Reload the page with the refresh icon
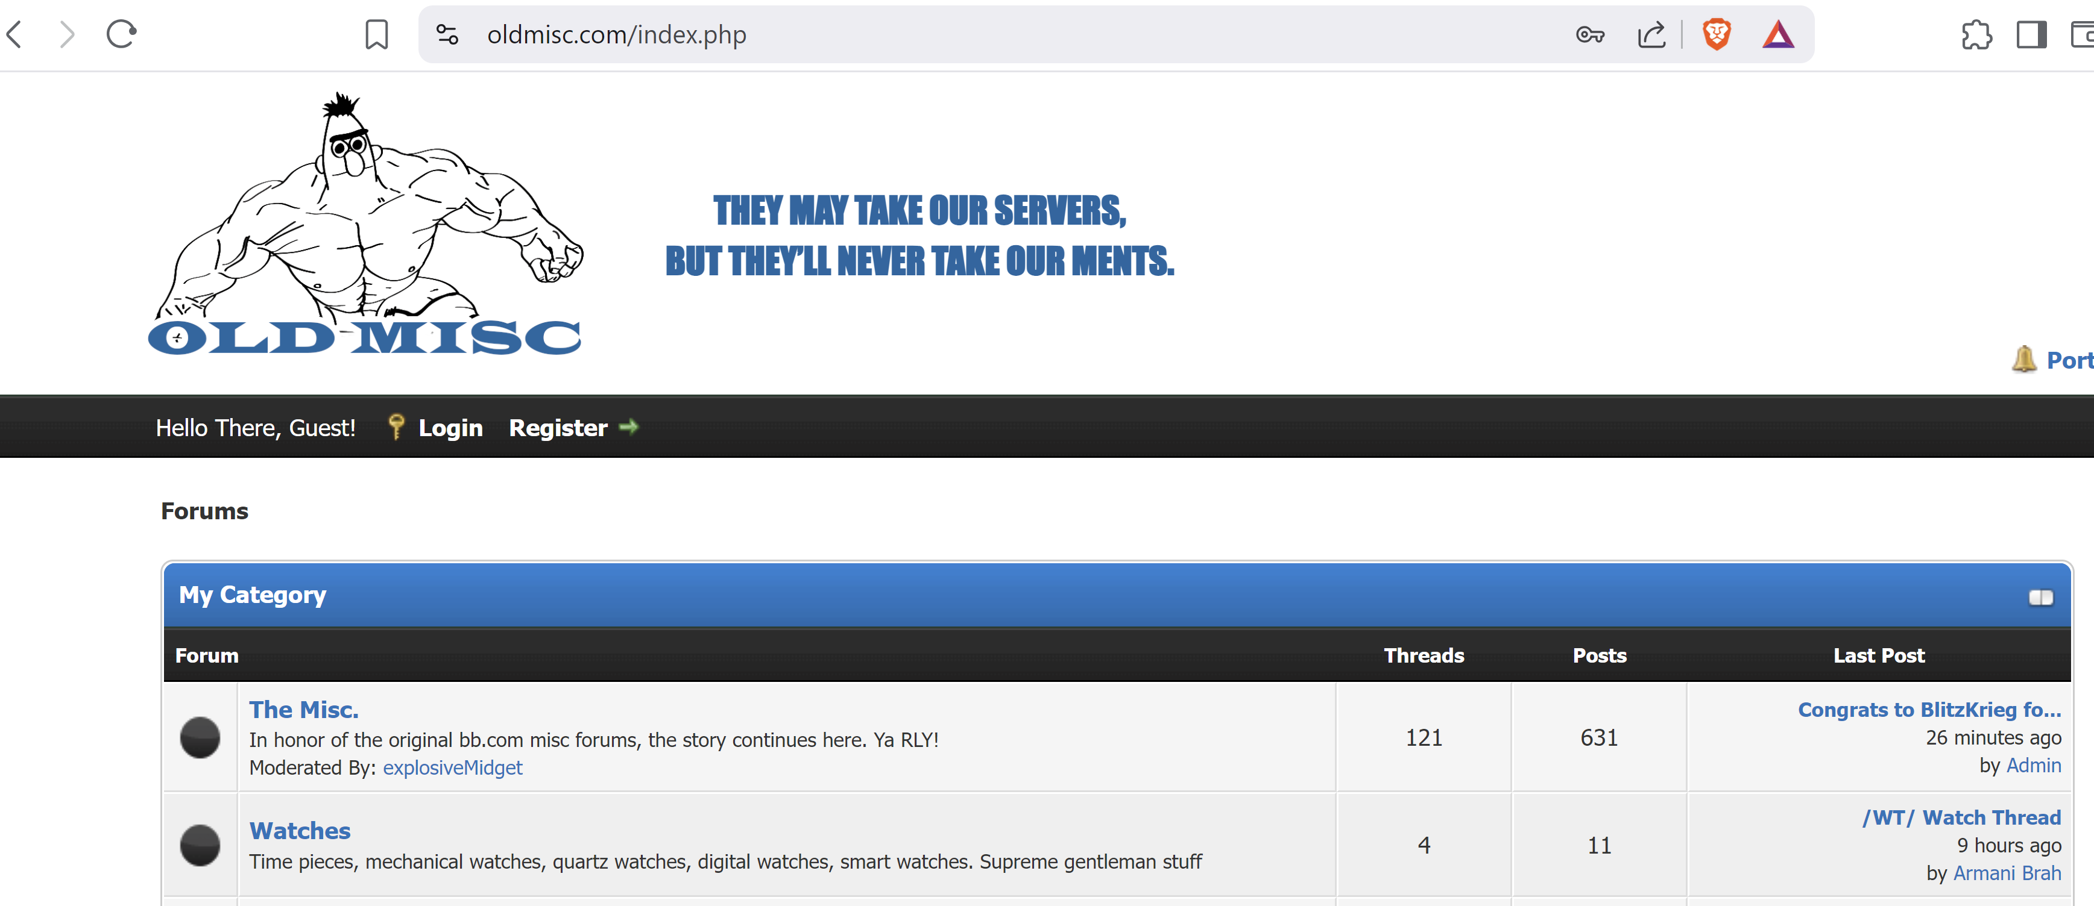Viewport: 2094px width, 906px height. [x=121, y=34]
